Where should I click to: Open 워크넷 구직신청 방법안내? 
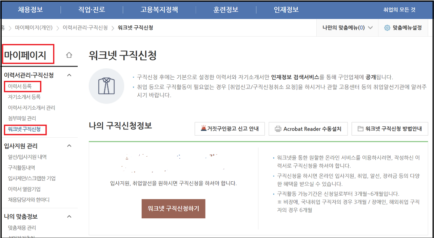point(390,129)
